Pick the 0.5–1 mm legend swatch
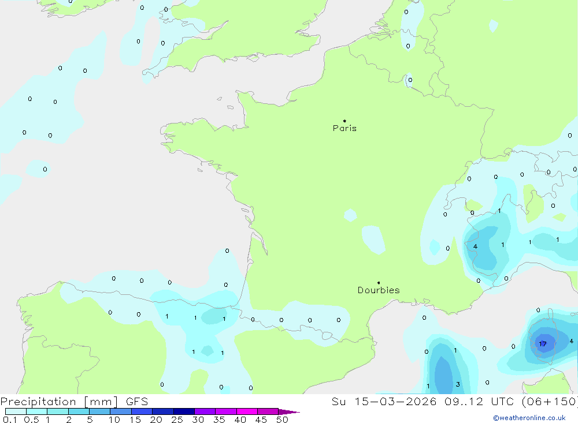The width and height of the screenshot is (578, 423). 36,411
